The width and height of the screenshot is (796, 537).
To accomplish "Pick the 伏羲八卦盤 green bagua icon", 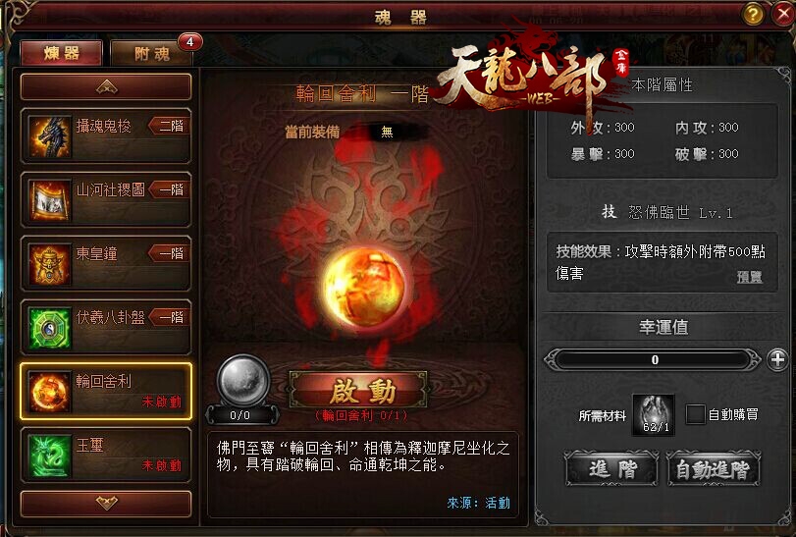I will [x=49, y=328].
